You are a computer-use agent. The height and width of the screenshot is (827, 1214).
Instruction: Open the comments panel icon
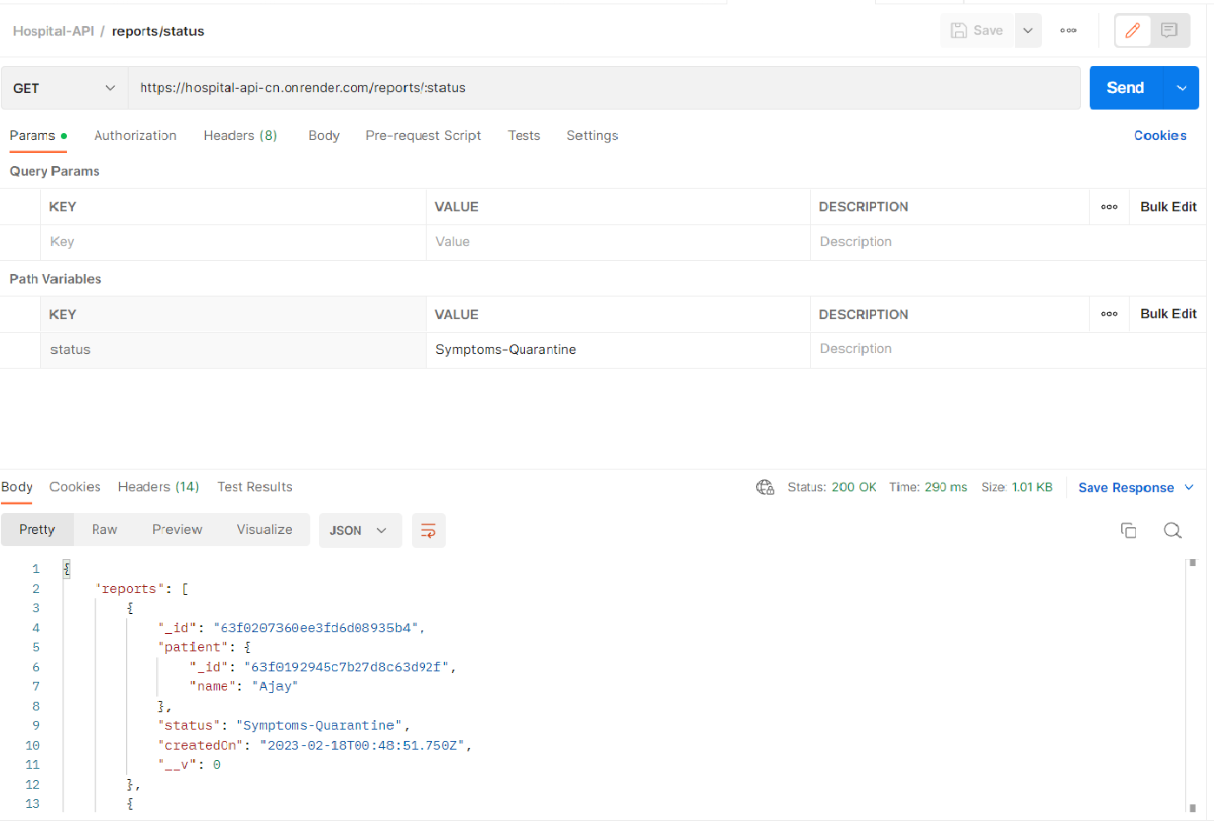tap(1169, 30)
